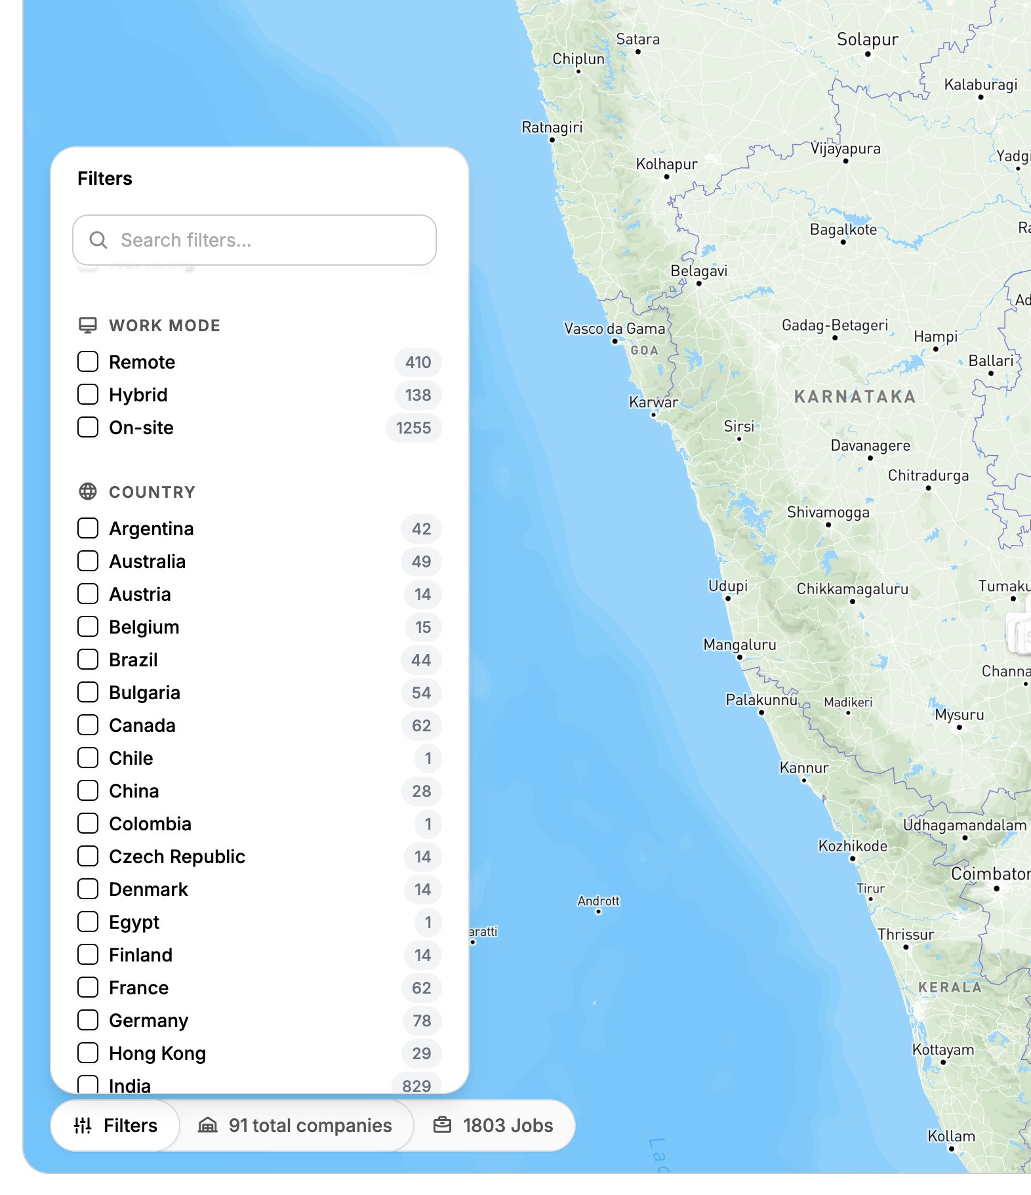Click the briefcase icon beside Jobs
Screen dimensions: 1031x1195
[x=443, y=1125]
